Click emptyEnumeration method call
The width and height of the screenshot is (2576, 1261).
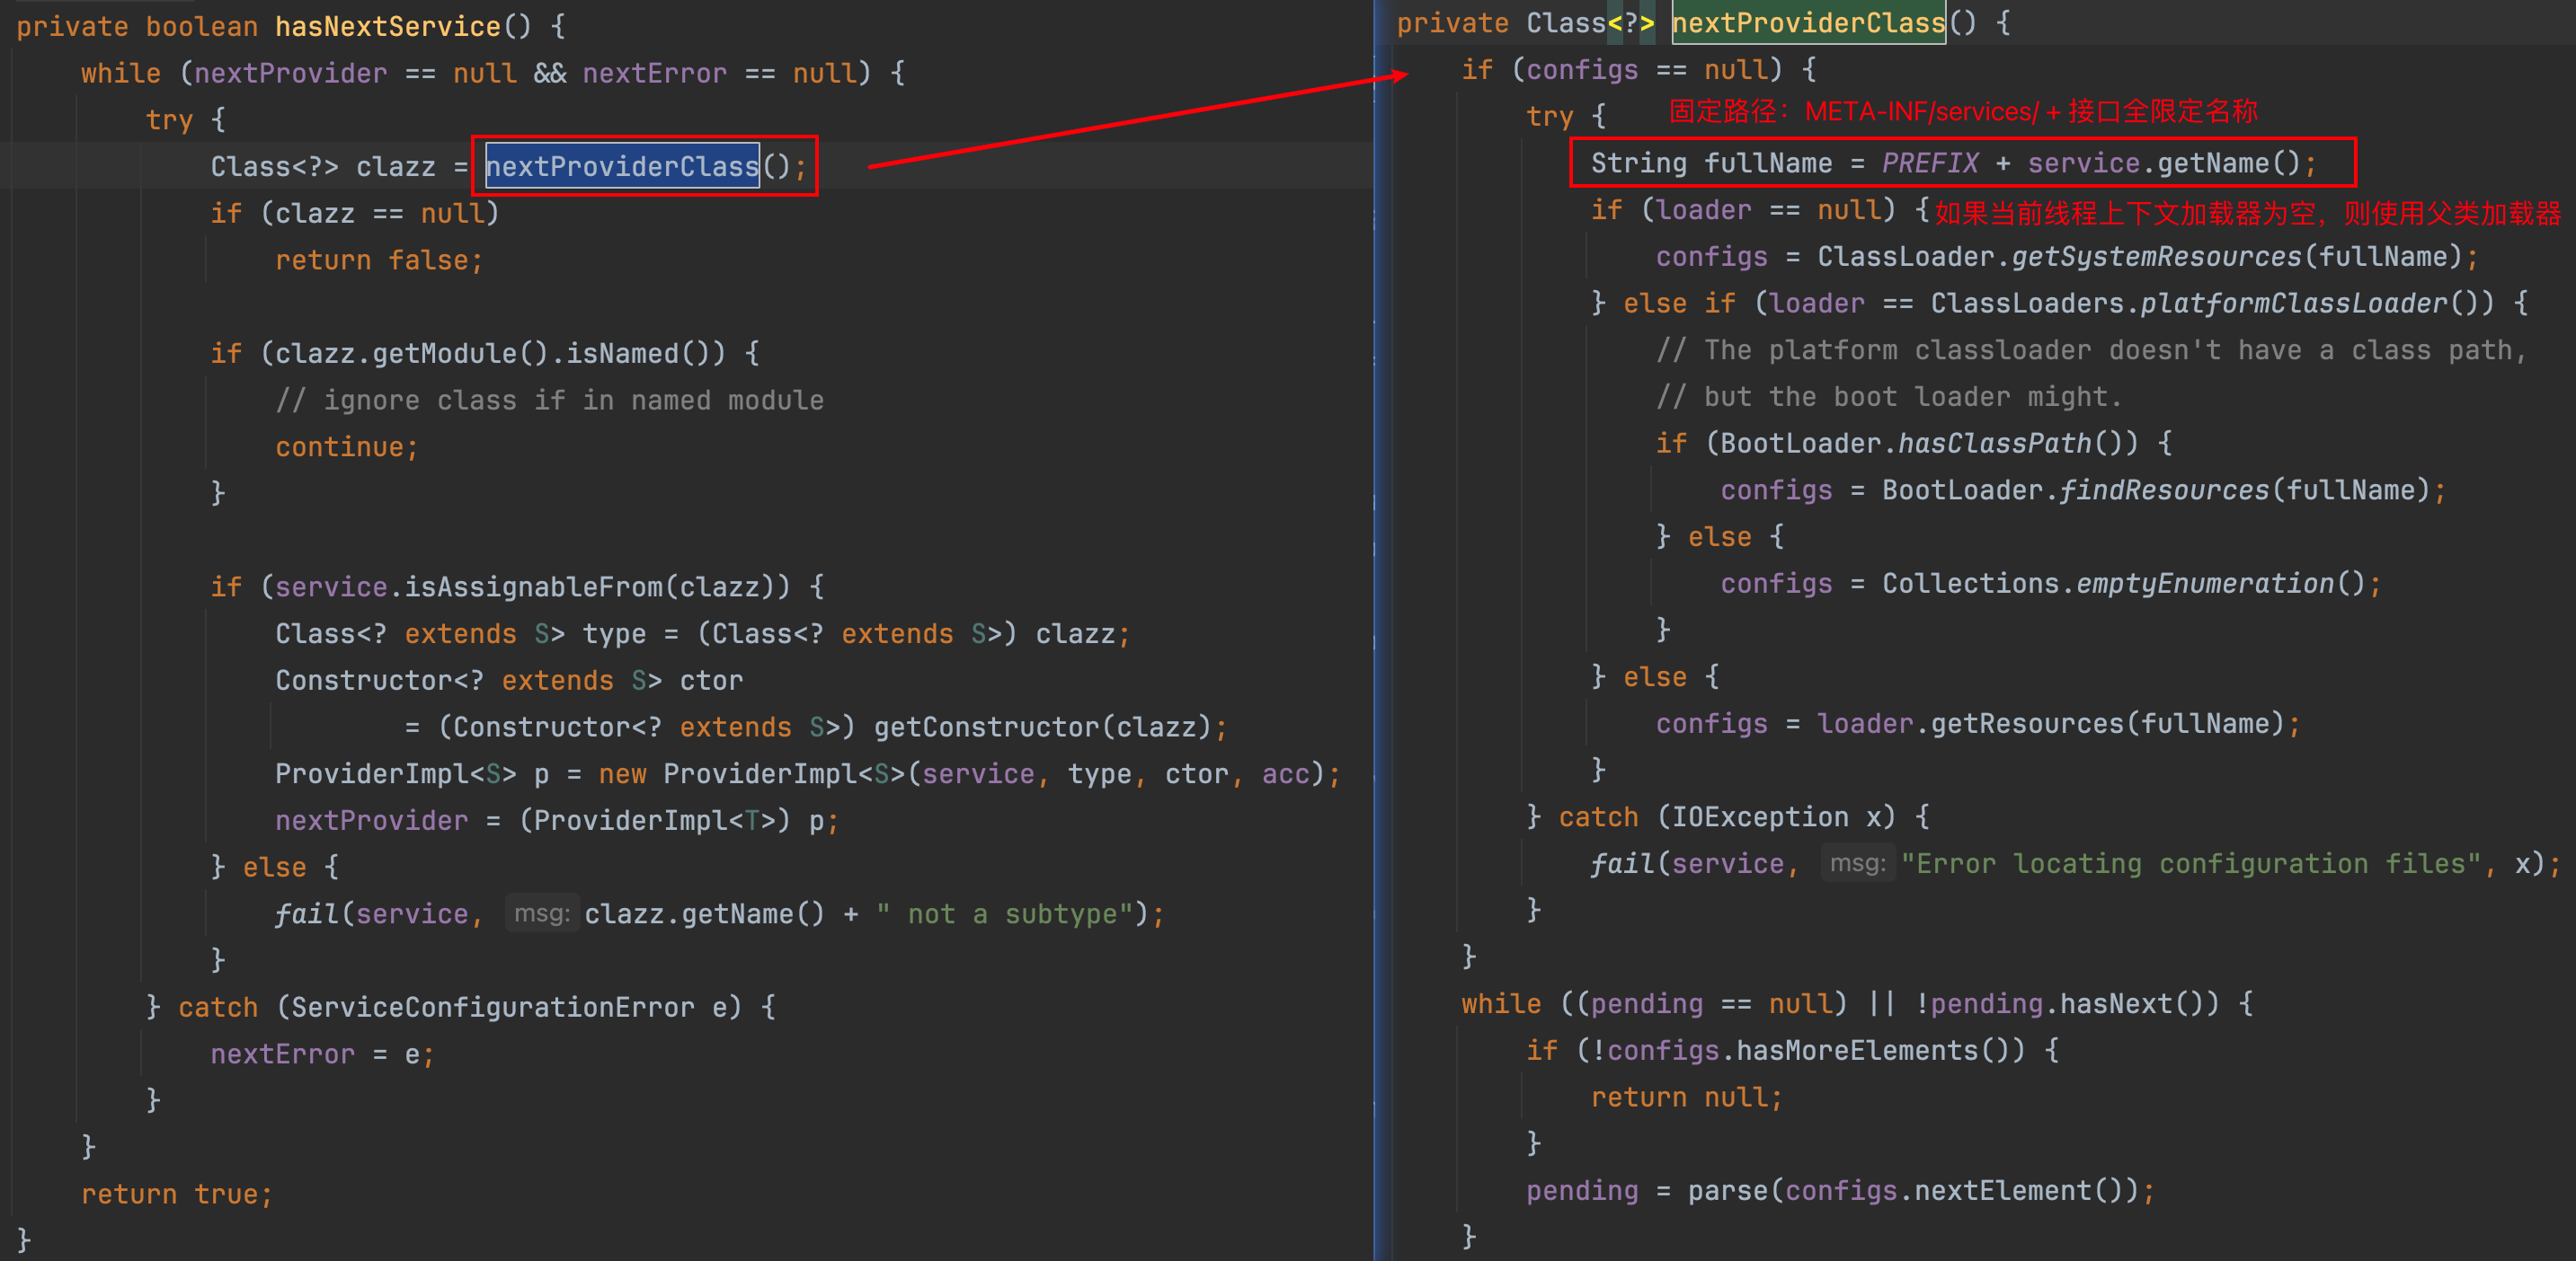(2205, 584)
